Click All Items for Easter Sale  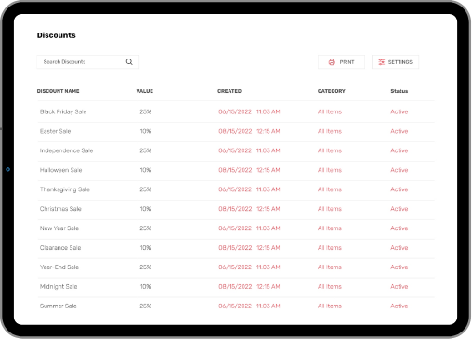point(330,131)
